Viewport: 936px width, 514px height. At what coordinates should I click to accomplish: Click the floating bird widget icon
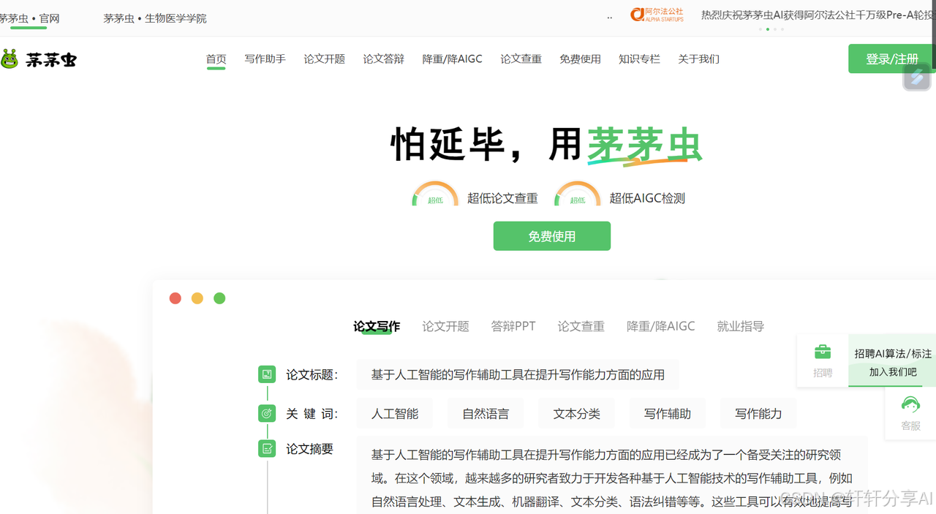click(916, 77)
